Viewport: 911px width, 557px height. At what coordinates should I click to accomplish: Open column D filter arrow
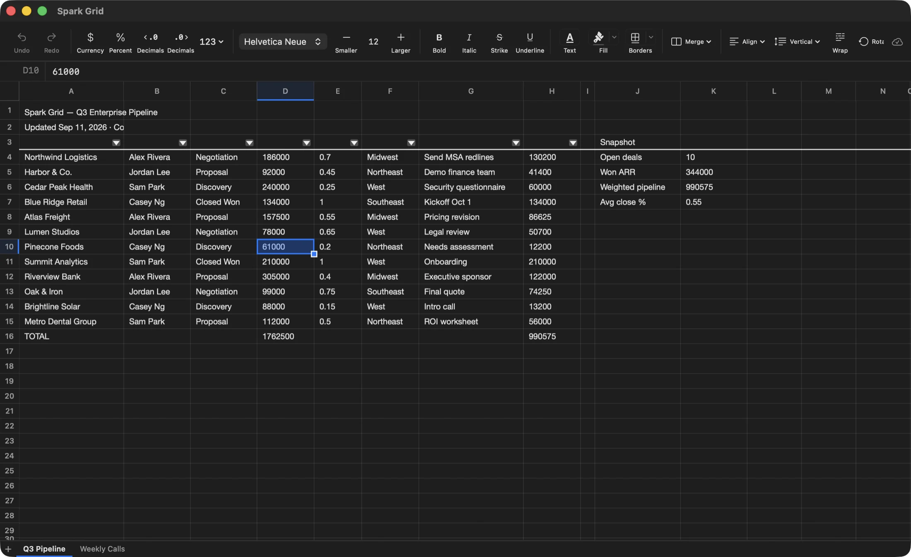306,143
